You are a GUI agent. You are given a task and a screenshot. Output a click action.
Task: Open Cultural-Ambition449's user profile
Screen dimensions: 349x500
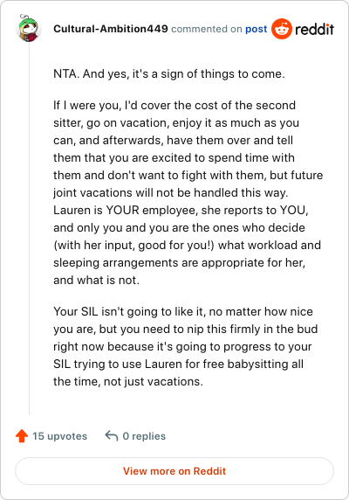click(111, 29)
